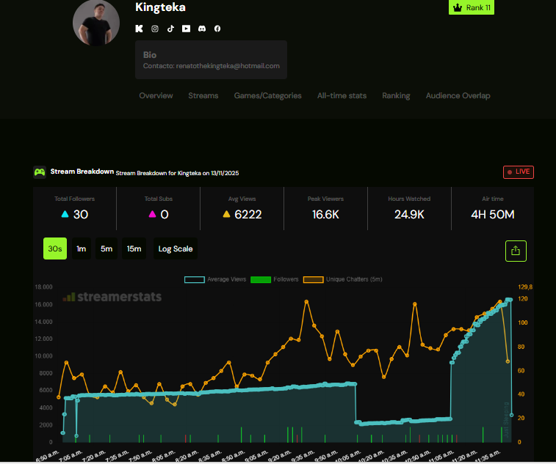Click the magenta triangle beside Total Subs
The height and width of the screenshot is (464, 556).
click(152, 214)
